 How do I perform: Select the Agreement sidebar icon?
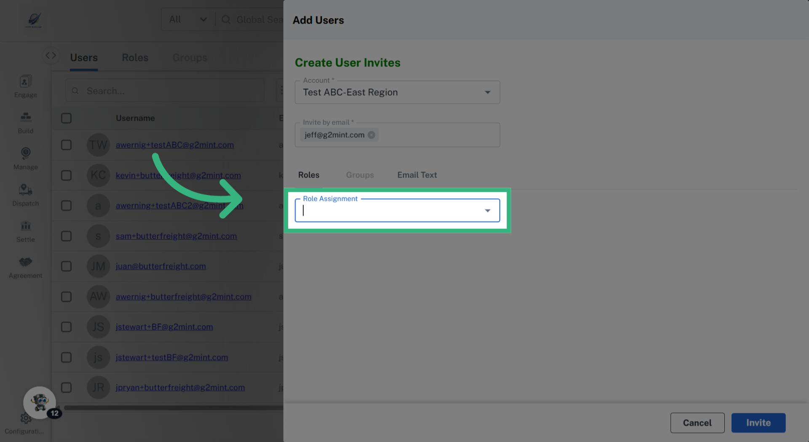pos(25,267)
